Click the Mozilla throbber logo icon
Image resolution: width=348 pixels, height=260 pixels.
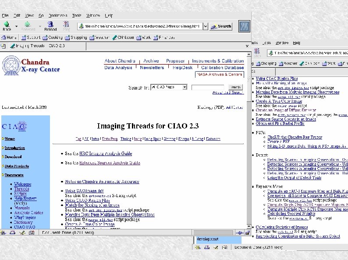(x=244, y=26)
